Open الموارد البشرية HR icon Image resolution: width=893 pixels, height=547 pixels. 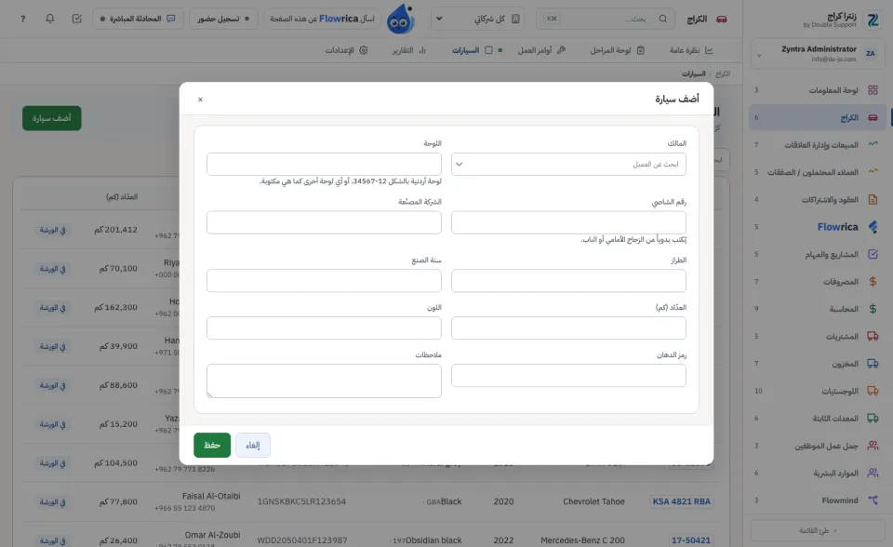pyautogui.click(x=873, y=473)
